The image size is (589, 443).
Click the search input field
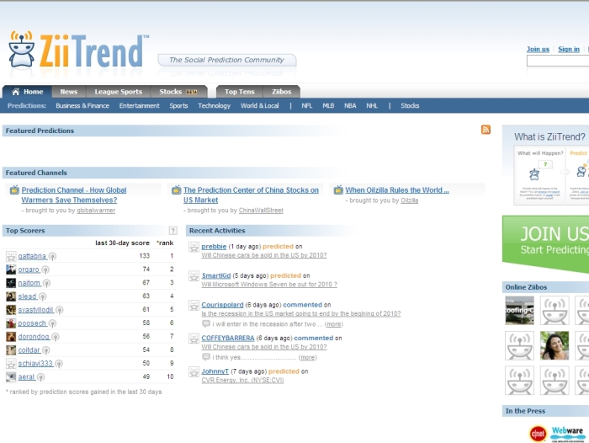[x=558, y=61]
